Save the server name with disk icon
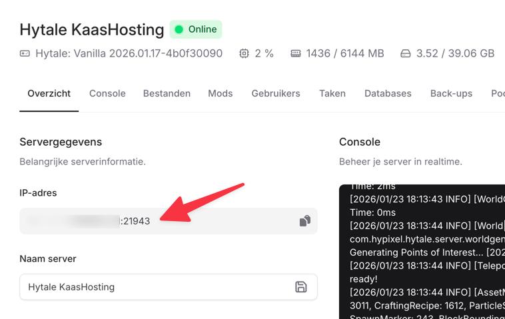This screenshot has height=319, width=505. click(x=301, y=287)
